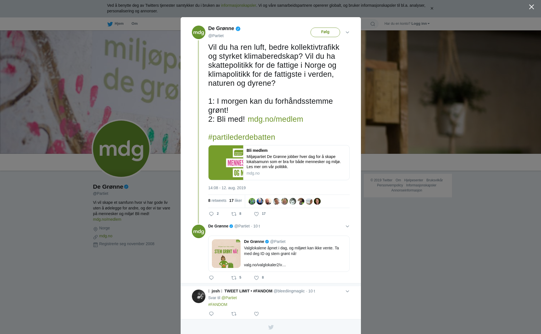Screen dimensions: 541x334
Task: Like the FANDOM reply tweet
Action: pyautogui.click(x=256, y=314)
